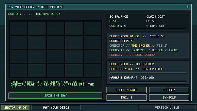Viewport: 197px width, 111px height.
Task: Click the Black Road // The Broker heading
Action: 132,64
